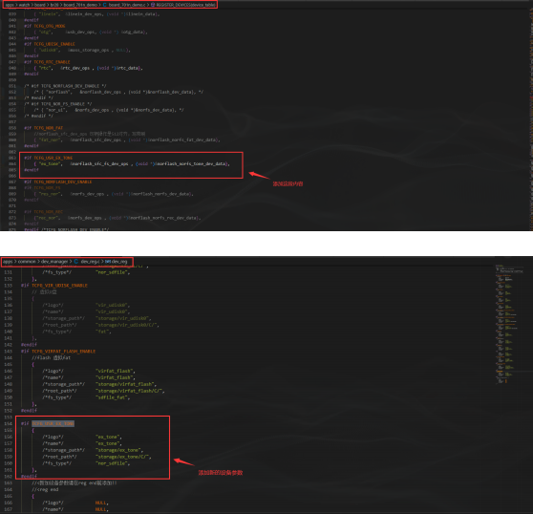Click the "udisk0" string literal
Image resolution: width=533 pixels, height=514 pixels.
50,50
